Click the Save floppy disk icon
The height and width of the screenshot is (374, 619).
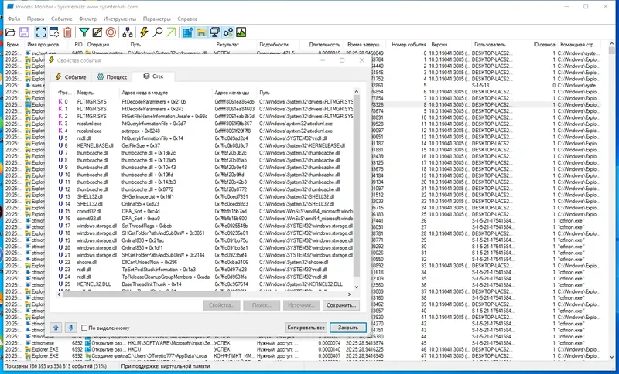click(x=24, y=32)
